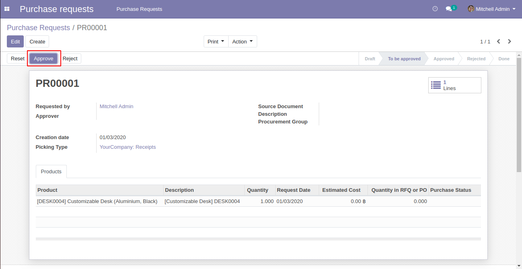Create a new purchase request
The image size is (522, 269).
tap(37, 41)
